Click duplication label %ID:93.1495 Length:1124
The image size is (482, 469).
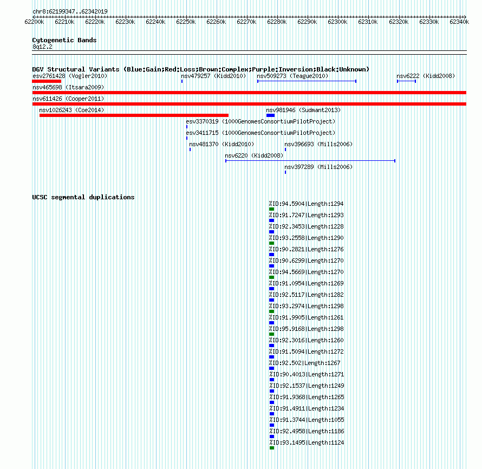[x=307, y=442]
